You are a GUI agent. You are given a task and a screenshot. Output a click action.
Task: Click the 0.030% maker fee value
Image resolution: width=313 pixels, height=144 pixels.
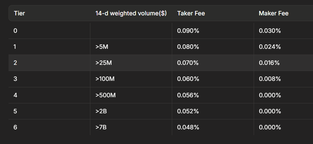click(270, 31)
